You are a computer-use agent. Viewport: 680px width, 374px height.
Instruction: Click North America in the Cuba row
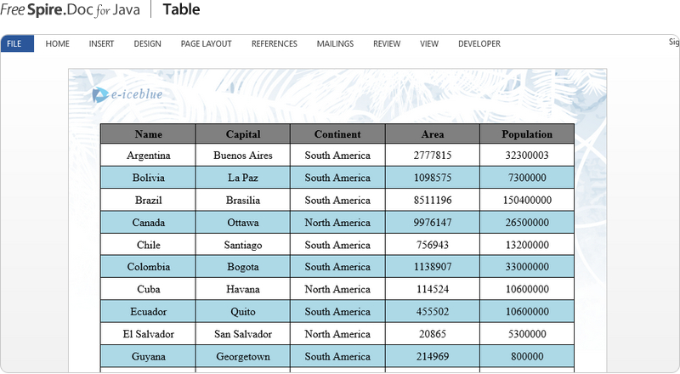(x=337, y=289)
